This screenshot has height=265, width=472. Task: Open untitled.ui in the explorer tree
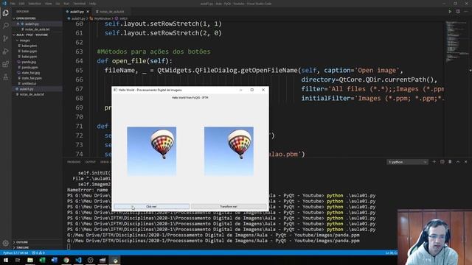[29, 83]
